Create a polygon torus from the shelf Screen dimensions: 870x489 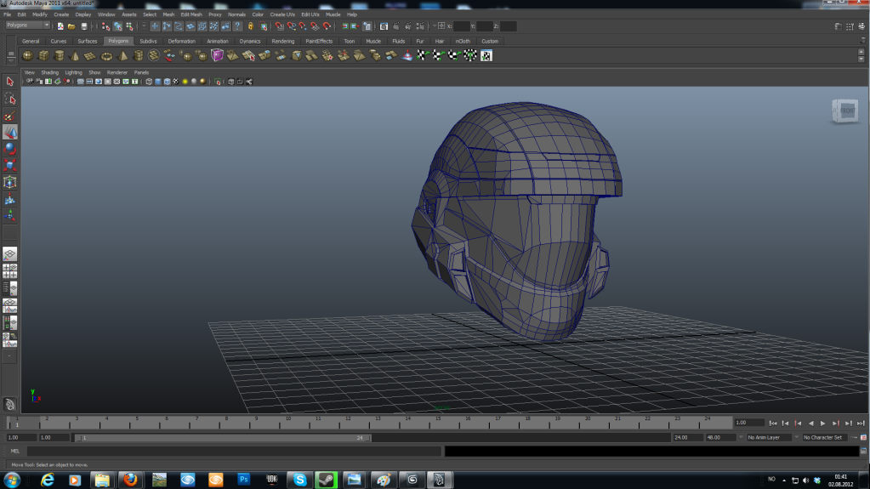click(x=106, y=55)
